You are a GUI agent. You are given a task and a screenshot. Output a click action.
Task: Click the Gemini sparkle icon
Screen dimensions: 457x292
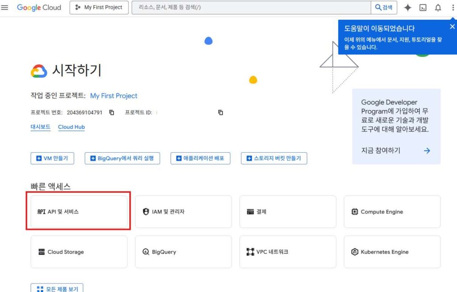(407, 8)
